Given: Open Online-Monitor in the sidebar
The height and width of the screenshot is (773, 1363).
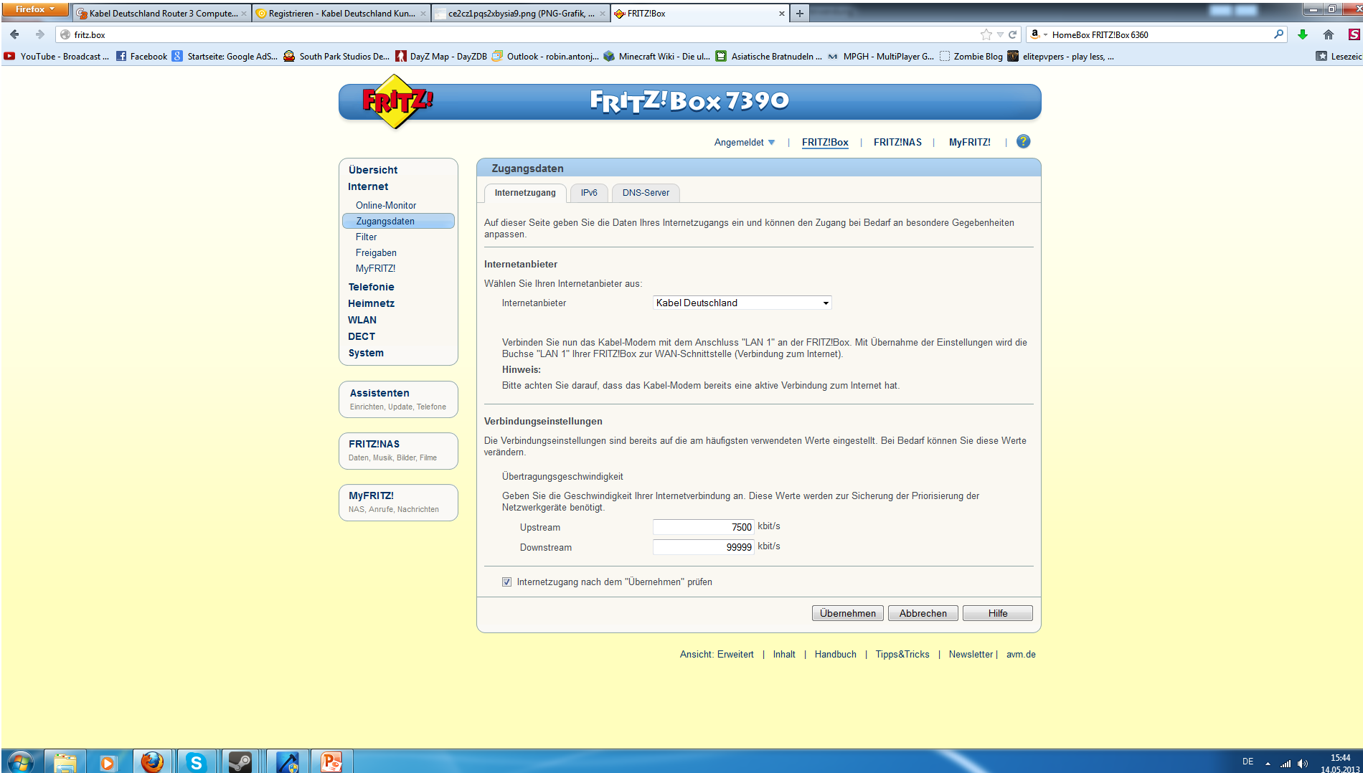Looking at the screenshot, I should point(386,205).
